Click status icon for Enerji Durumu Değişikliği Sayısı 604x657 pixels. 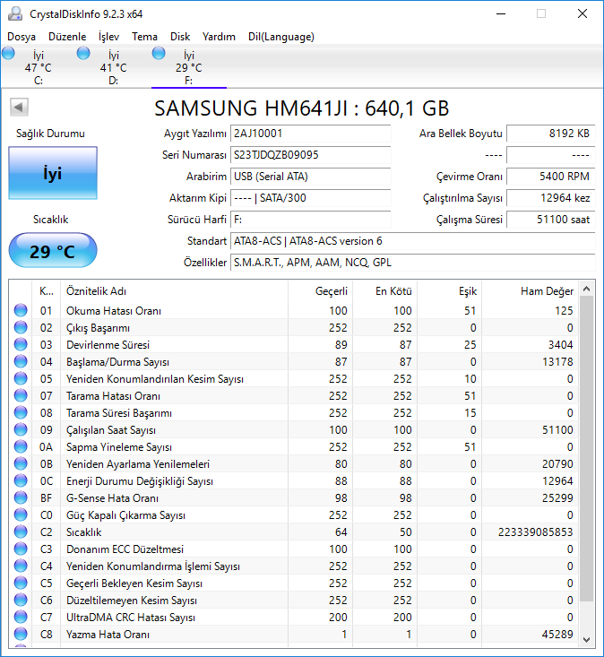coord(21,480)
